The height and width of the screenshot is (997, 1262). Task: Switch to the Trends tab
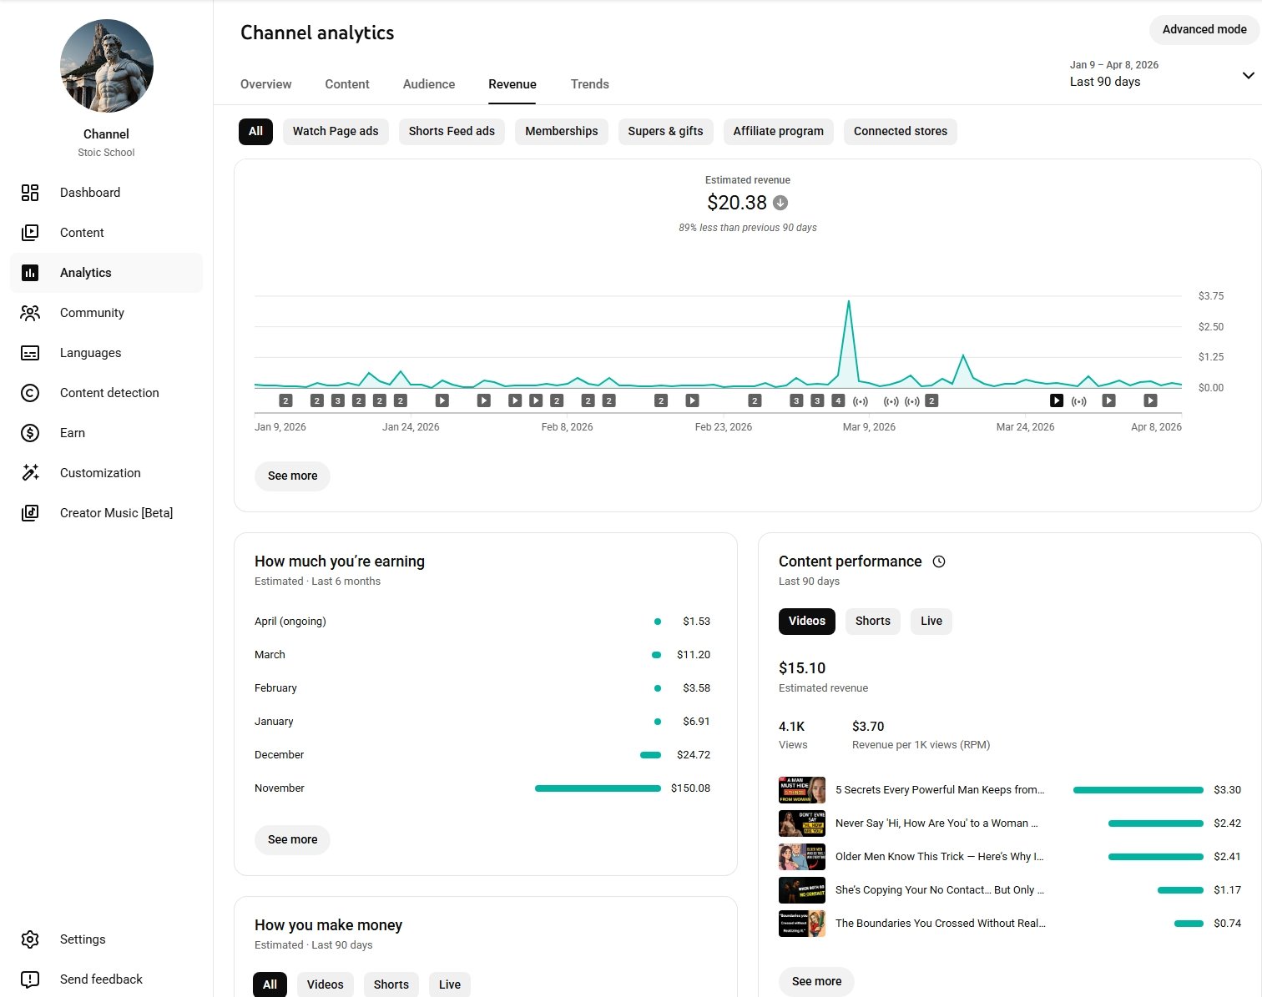pos(589,84)
